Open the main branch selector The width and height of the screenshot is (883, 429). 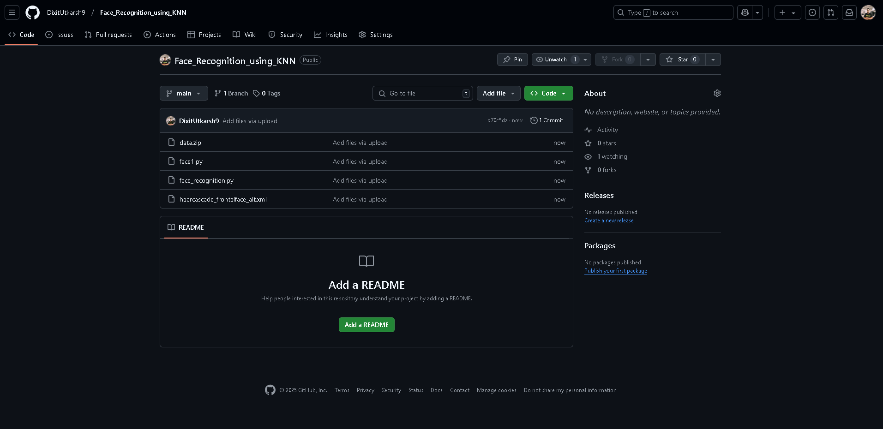[184, 93]
